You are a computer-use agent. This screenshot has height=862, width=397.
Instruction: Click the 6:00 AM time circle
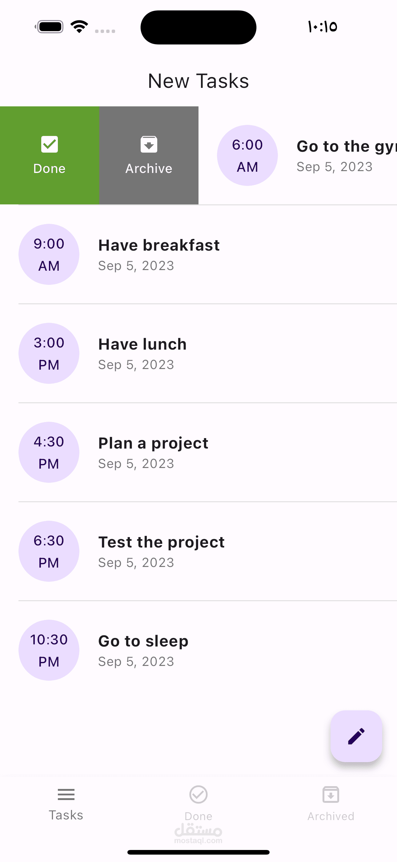coord(247,155)
